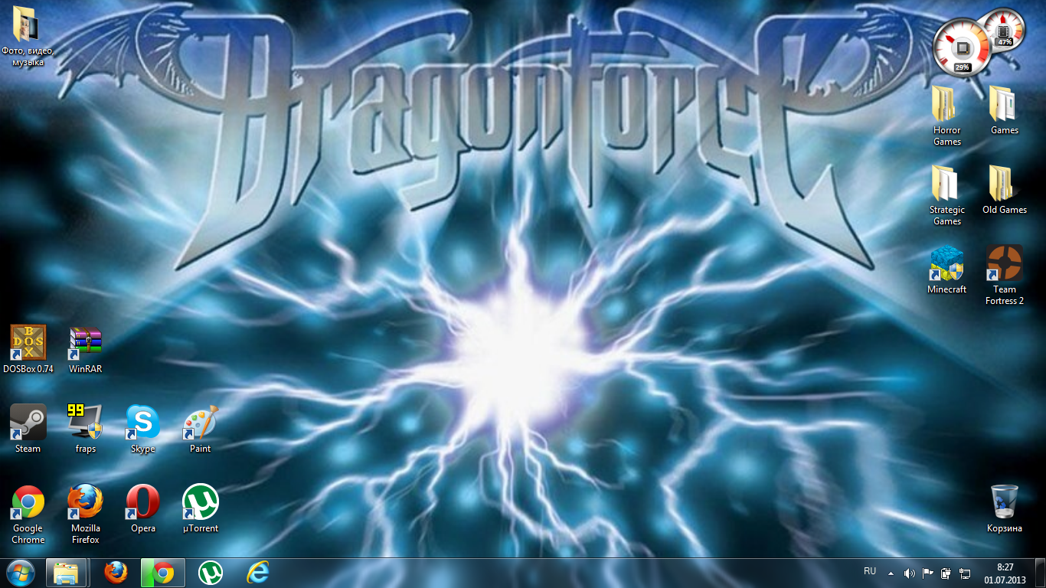Select the Strategic Games folder
The height and width of the screenshot is (588, 1046).
(x=947, y=195)
